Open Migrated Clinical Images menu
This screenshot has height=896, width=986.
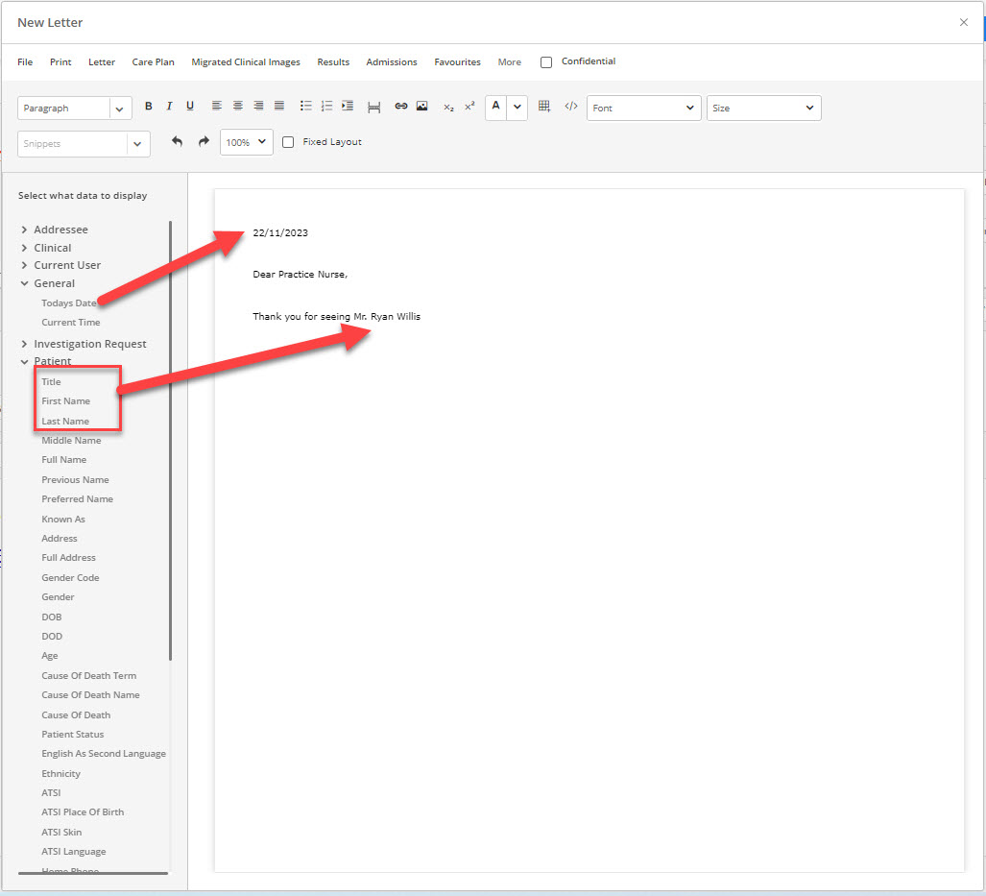[x=246, y=62]
